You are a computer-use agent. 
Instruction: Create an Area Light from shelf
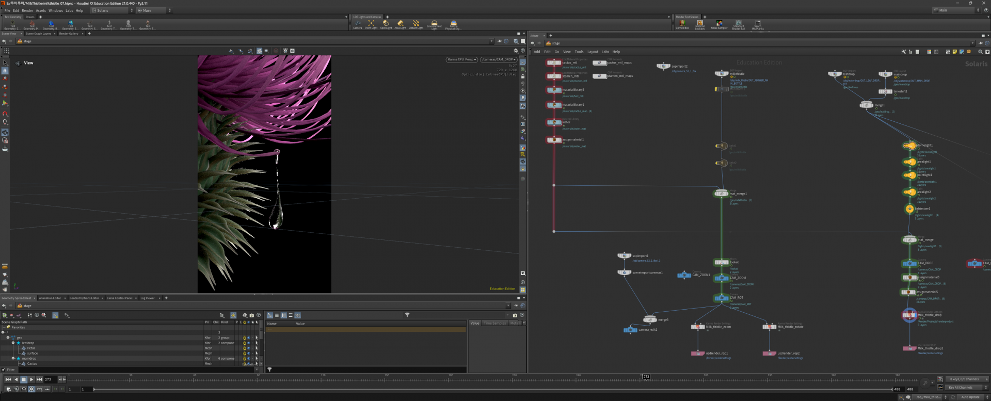[400, 24]
